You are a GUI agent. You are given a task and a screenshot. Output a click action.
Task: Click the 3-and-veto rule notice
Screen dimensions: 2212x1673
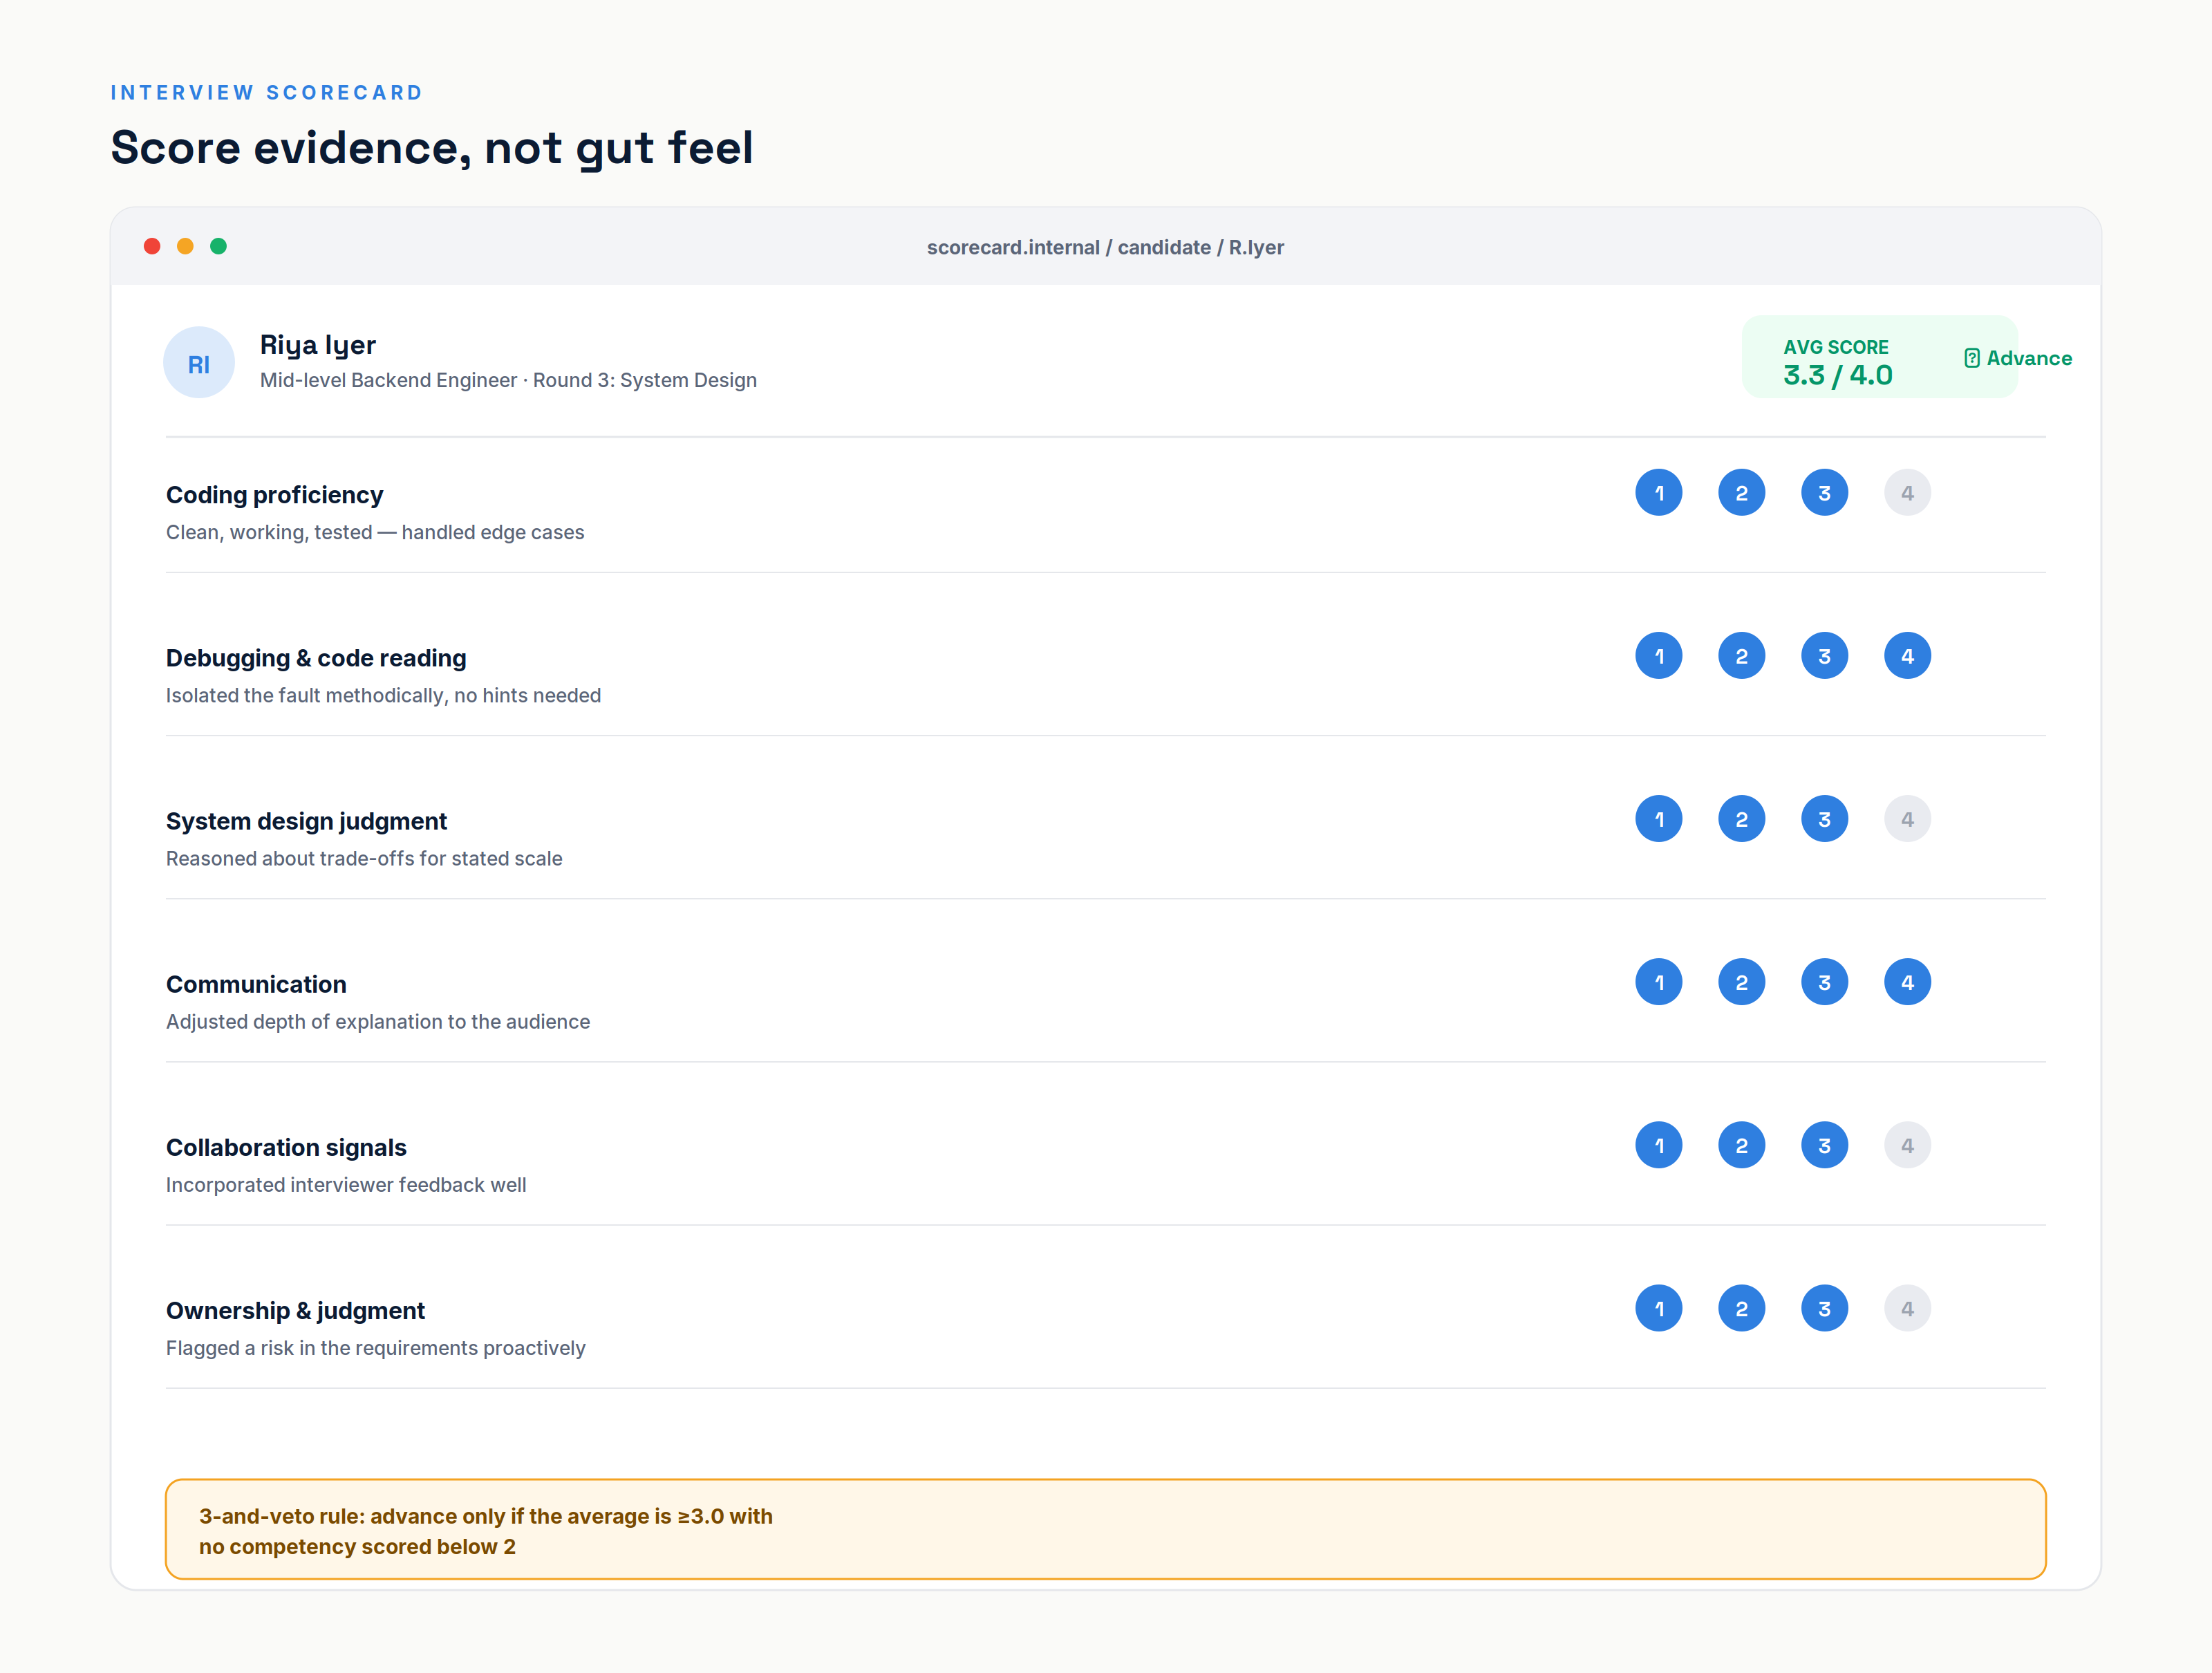(x=1105, y=1529)
